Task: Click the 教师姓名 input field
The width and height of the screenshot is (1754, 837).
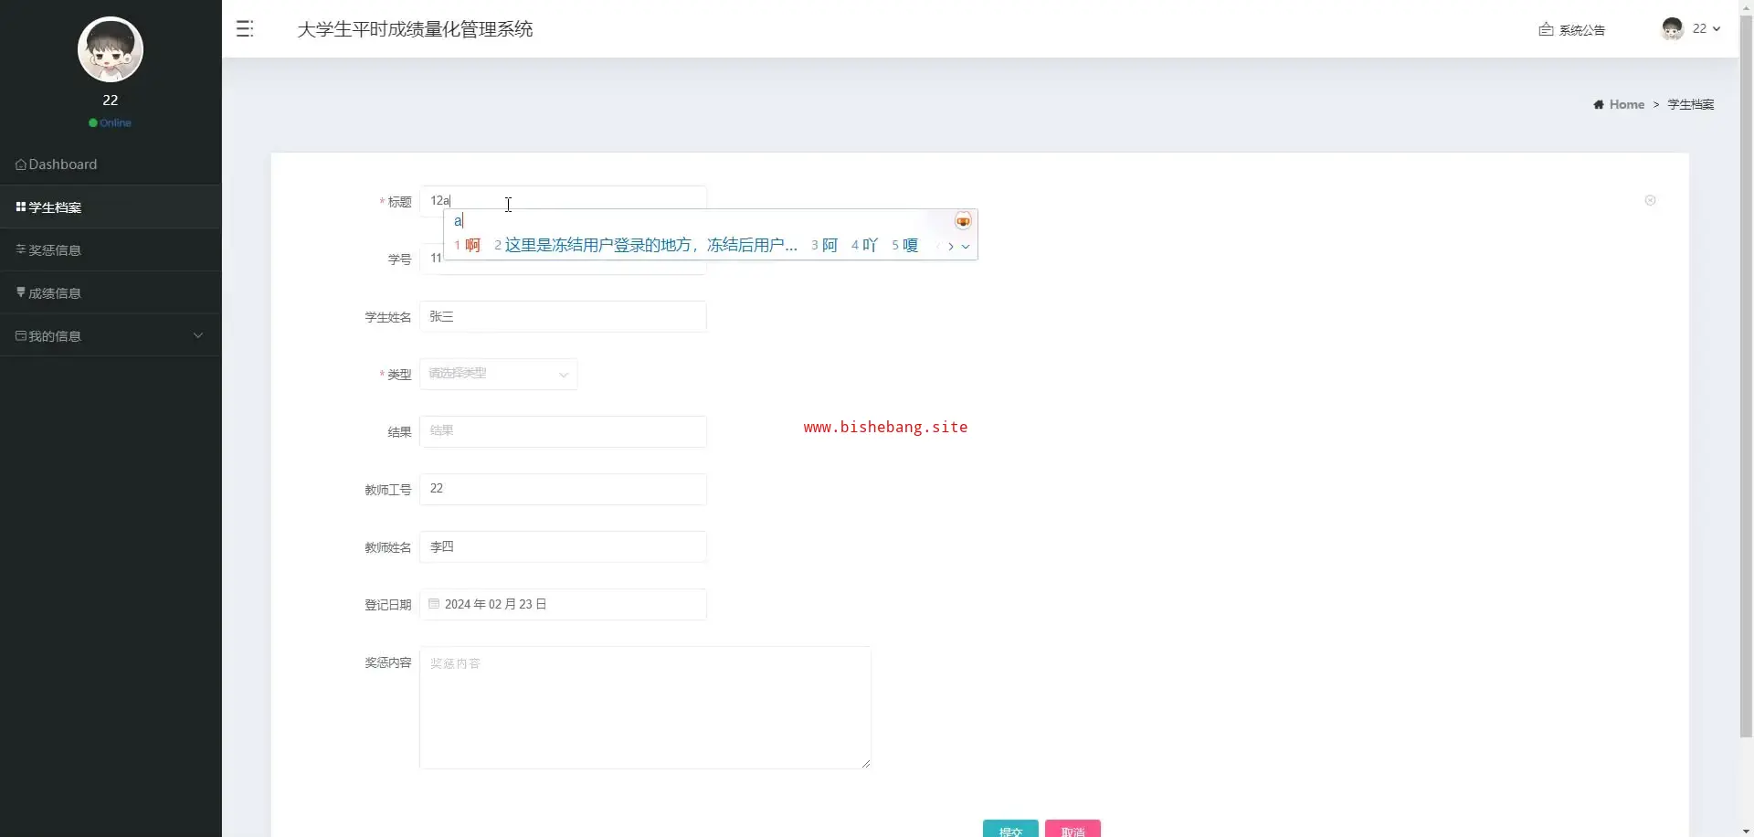Action: [x=563, y=546]
